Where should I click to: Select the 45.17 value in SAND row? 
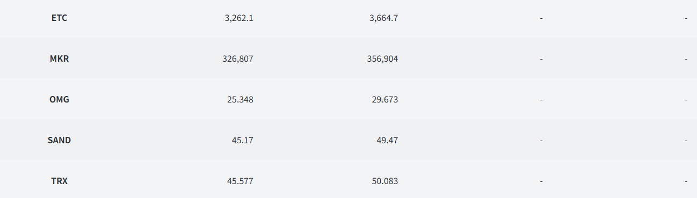coord(243,140)
